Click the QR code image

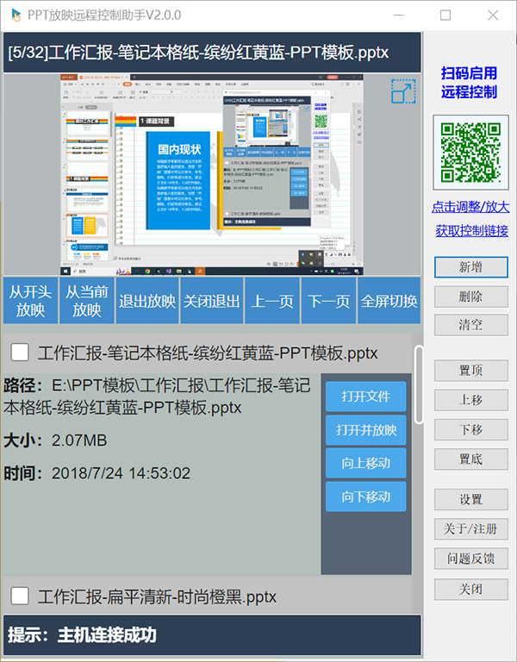point(470,152)
